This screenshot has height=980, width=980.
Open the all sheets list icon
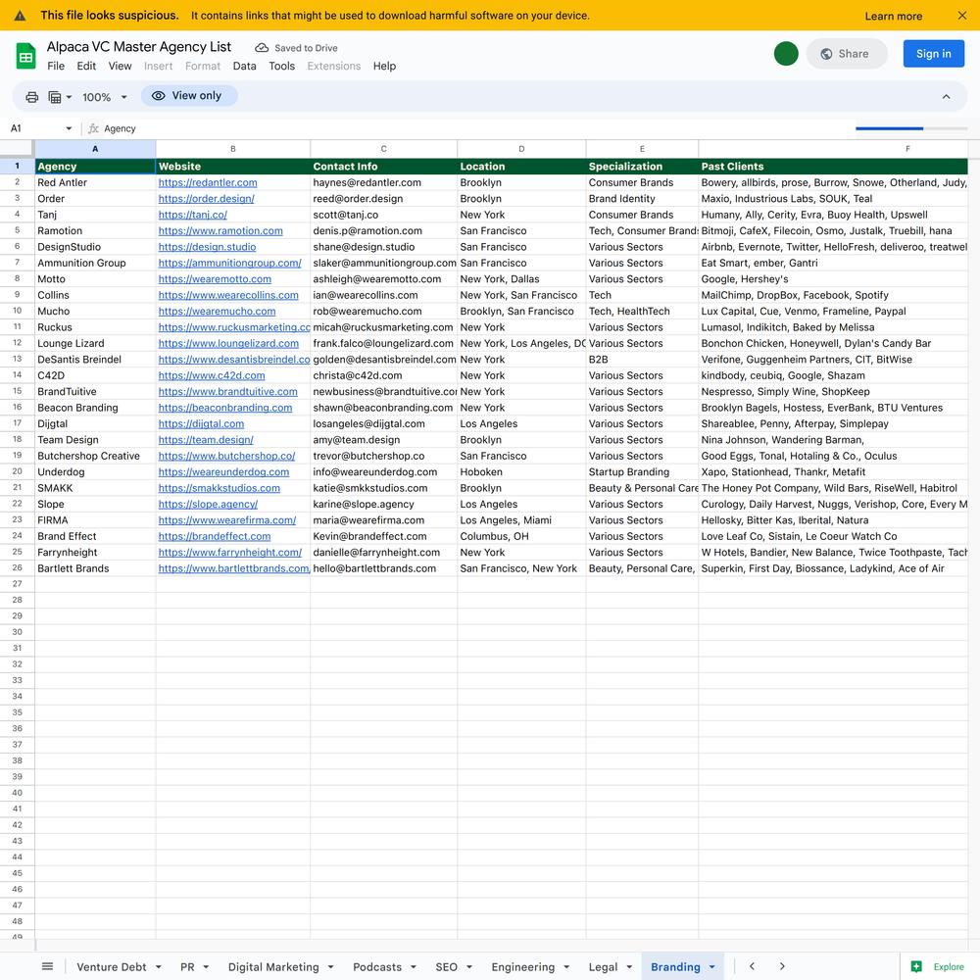tap(47, 966)
